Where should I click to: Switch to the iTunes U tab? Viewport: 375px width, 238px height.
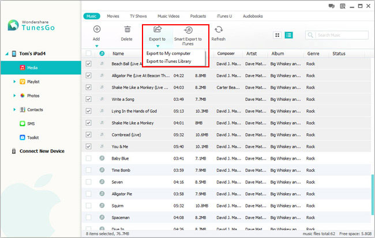tap(224, 16)
